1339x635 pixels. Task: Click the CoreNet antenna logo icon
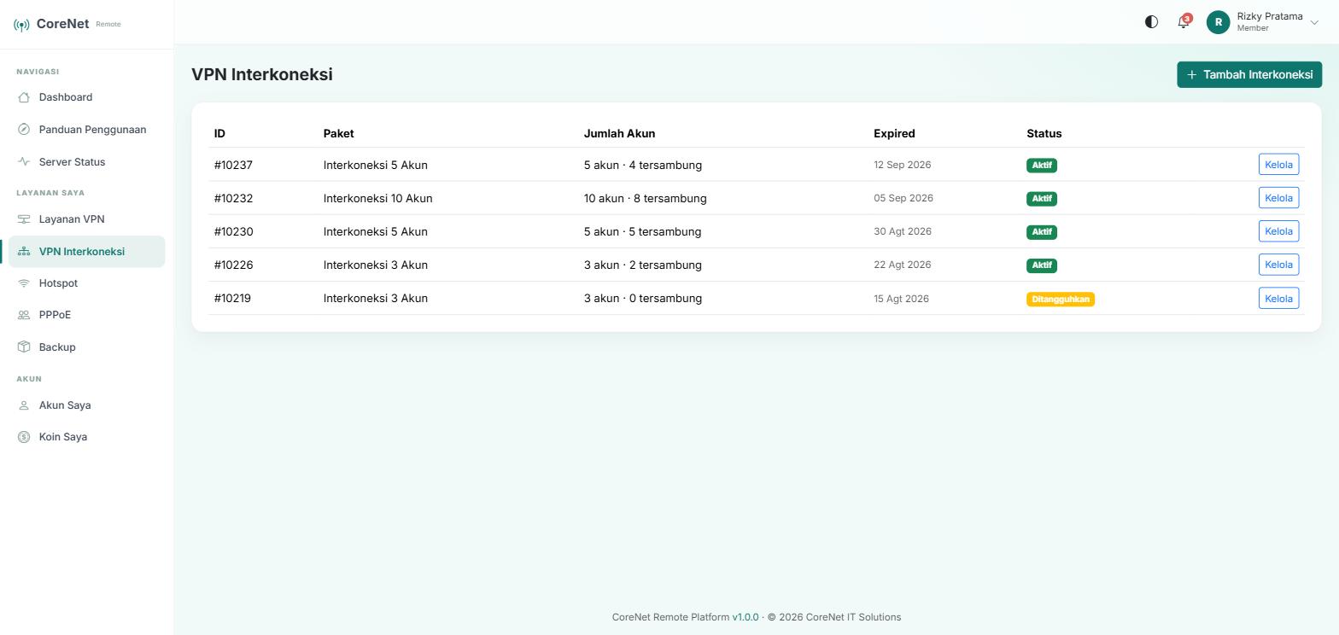pyautogui.click(x=22, y=25)
